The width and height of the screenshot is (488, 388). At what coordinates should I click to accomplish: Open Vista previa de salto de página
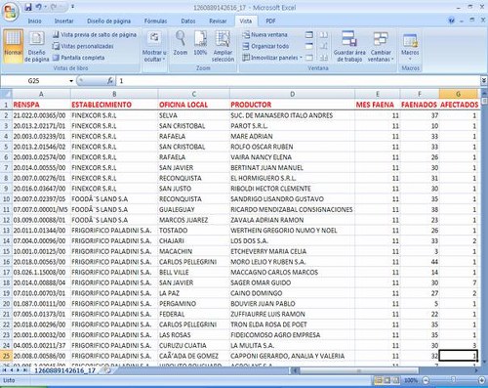pos(95,34)
